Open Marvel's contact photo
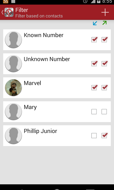The width and height of the screenshot is (114, 190). pos(13,88)
